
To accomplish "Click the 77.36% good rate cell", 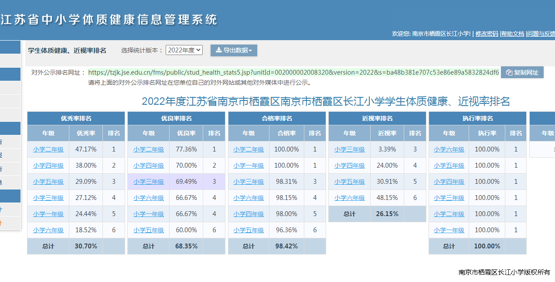I will coord(186,149).
